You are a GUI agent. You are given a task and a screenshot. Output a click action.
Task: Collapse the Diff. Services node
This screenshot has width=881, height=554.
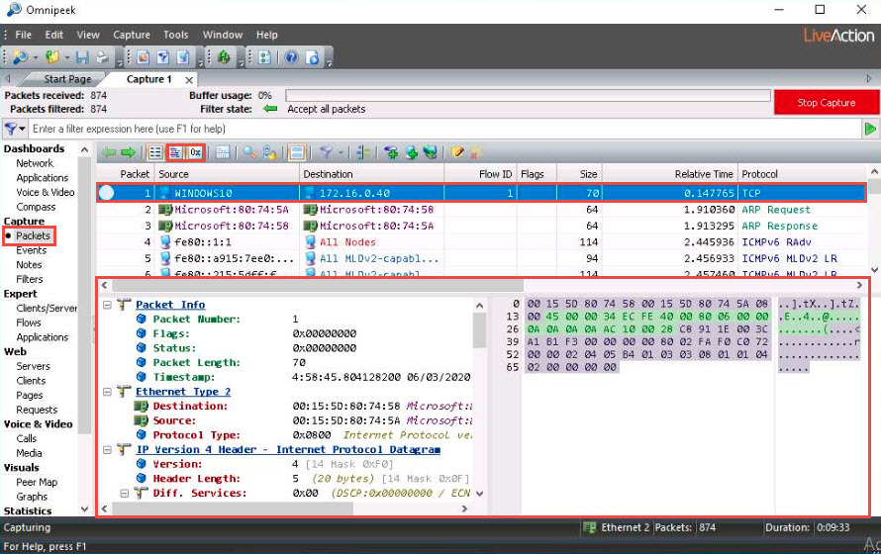[125, 494]
